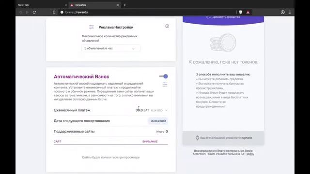Click the К сожалению, пока нет токенов message
310x174 pixels.
point(223,62)
